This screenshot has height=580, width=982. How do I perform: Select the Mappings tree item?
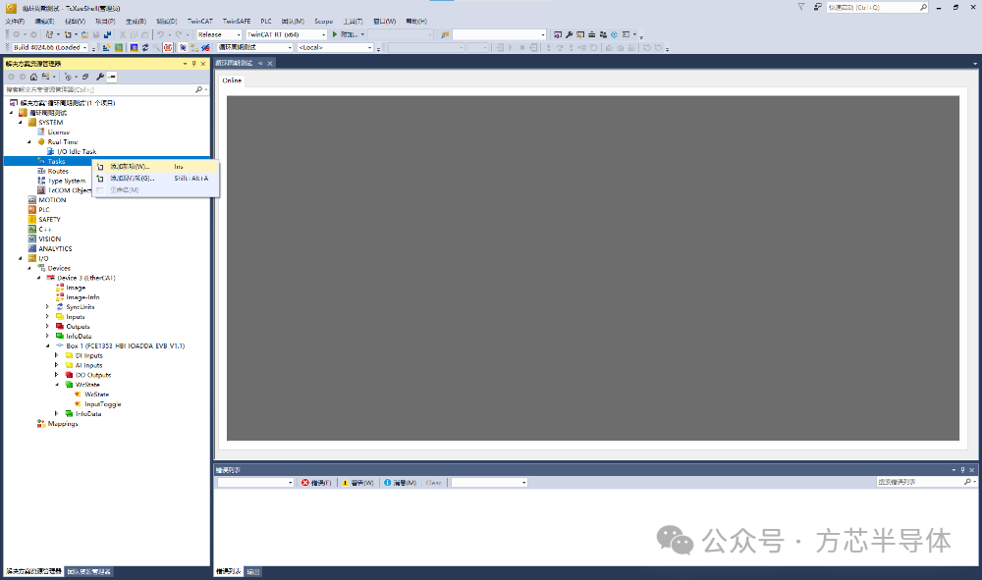pyautogui.click(x=63, y=424)
